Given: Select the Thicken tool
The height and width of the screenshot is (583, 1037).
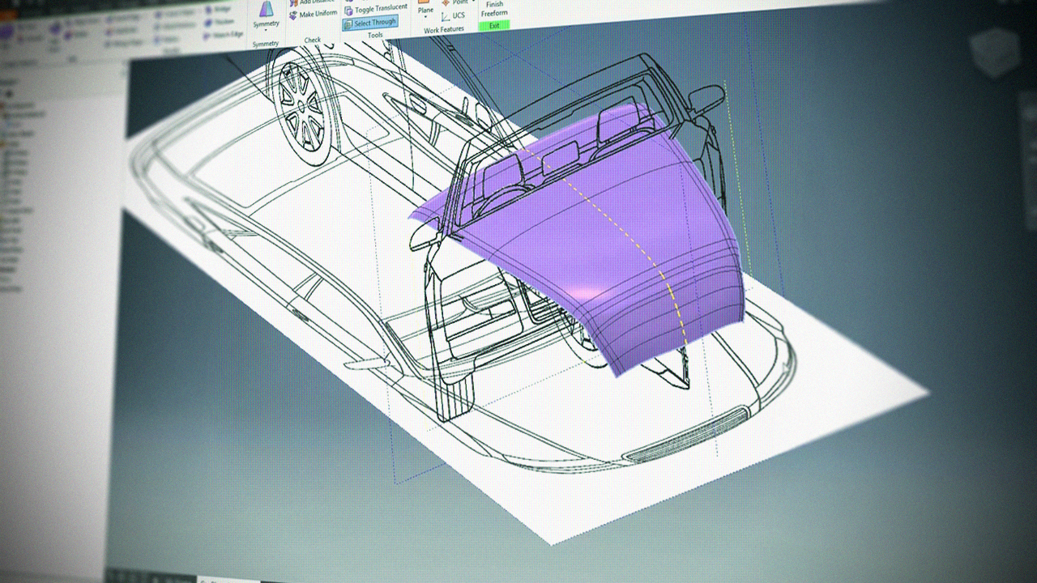Looking at the screenshot, I should [x=218, y=22].
